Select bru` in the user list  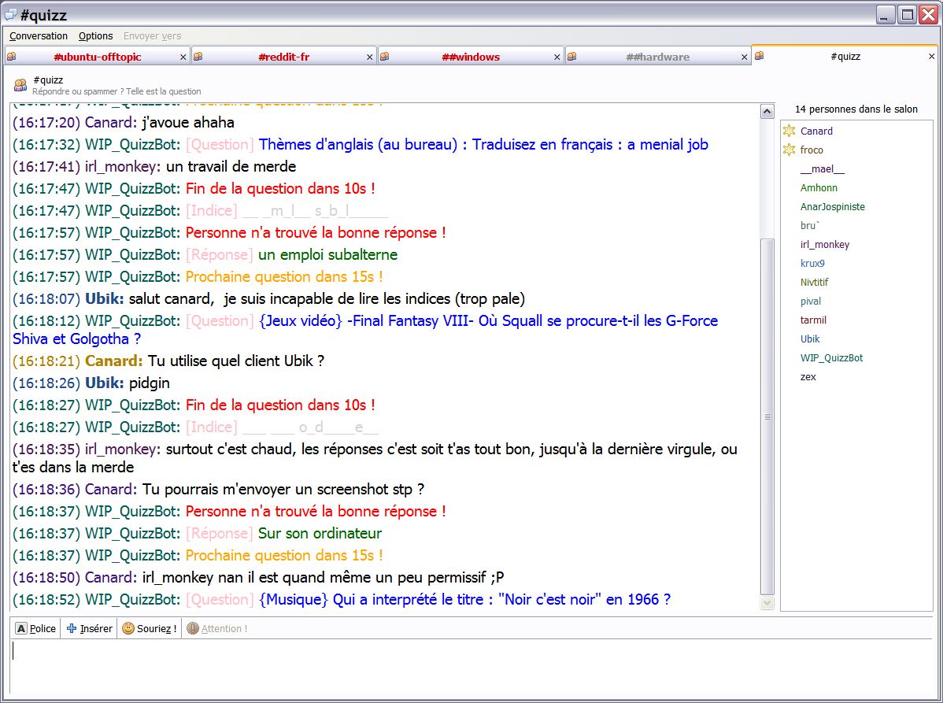pyautogui.click(x=809, y=225)
